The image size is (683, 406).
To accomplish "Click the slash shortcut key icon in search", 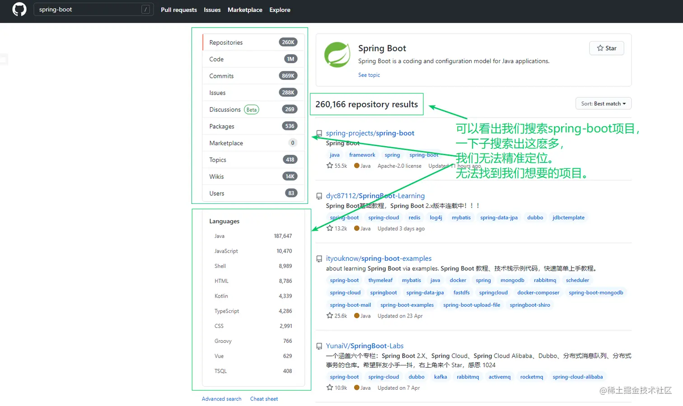I will click(145, 9).
